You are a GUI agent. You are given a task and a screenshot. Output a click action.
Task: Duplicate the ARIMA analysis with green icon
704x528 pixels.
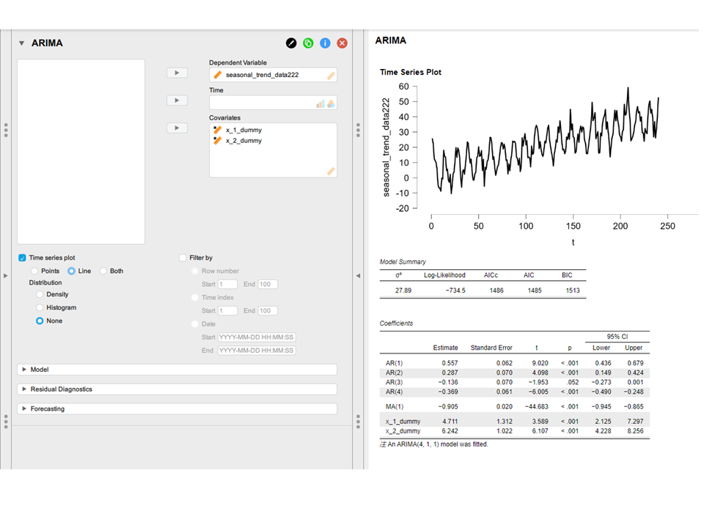[x=308, y=43]
